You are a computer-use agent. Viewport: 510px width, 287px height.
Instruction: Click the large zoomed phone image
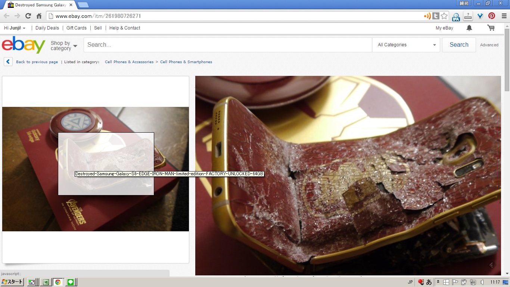coord(348,176)
